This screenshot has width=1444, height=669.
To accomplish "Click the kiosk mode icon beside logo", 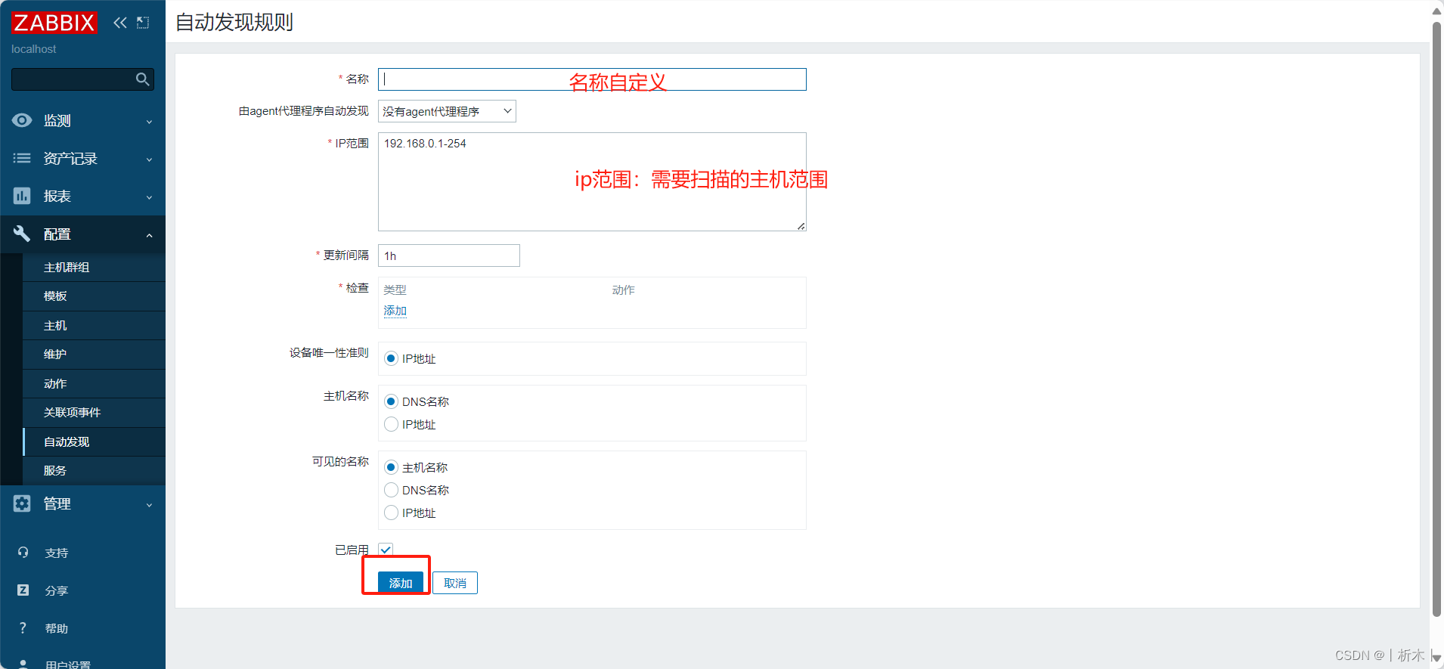I will tap(143, 23).
